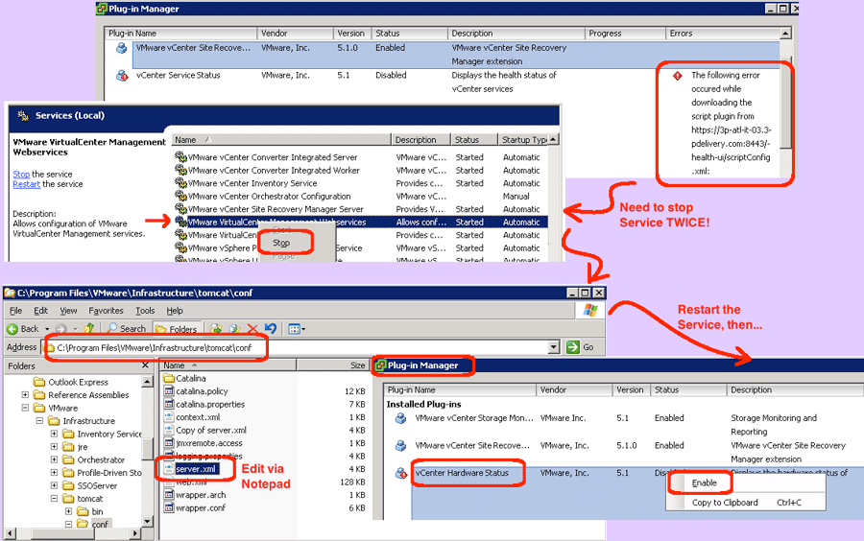
Task: Expand the Inventory Service folder node
Action: 54,434
